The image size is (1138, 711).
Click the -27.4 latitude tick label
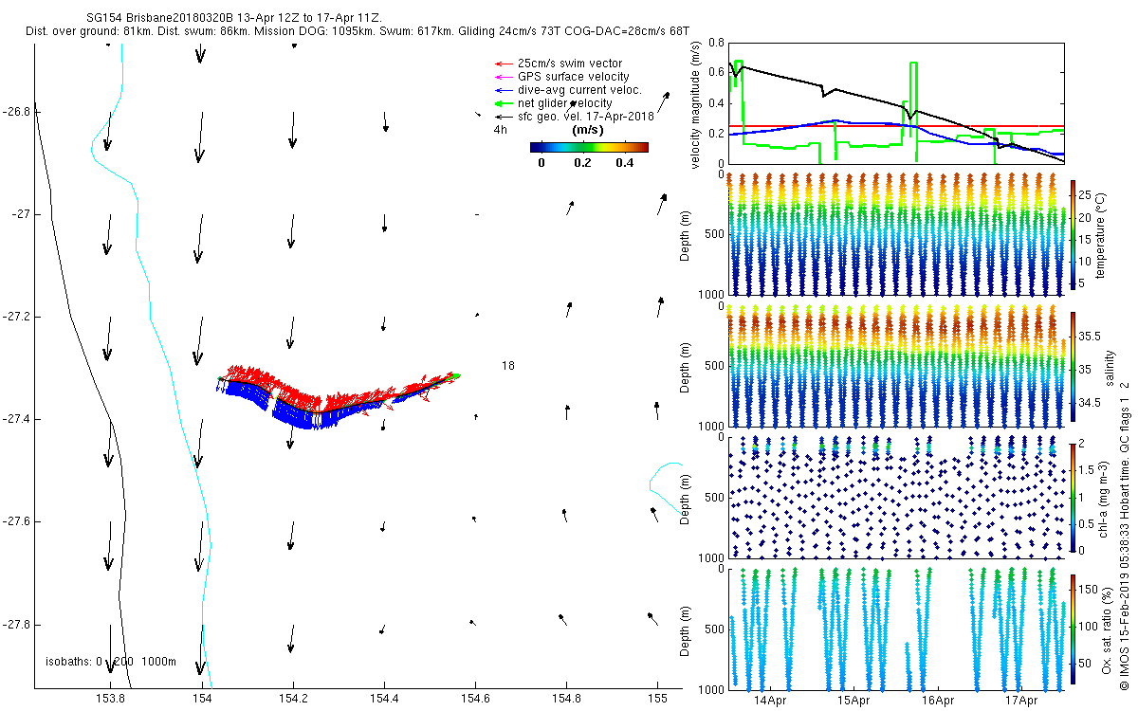click(17, 419)
